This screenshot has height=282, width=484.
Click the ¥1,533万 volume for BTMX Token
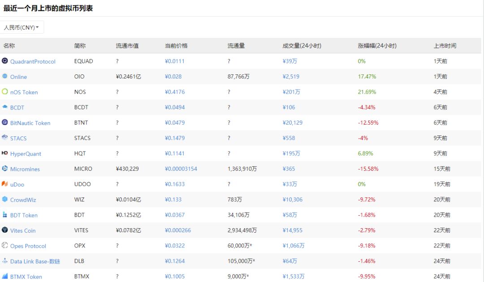click(294, 277)
